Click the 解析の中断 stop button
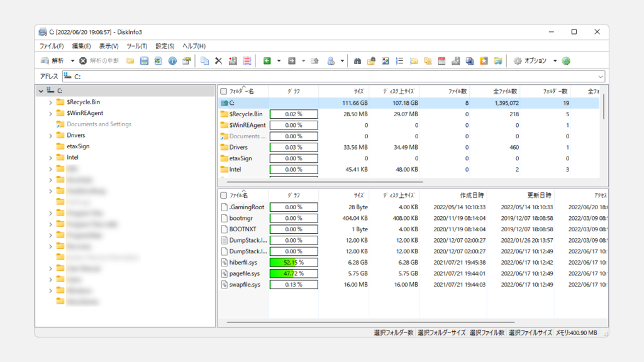 coord(99,61)
